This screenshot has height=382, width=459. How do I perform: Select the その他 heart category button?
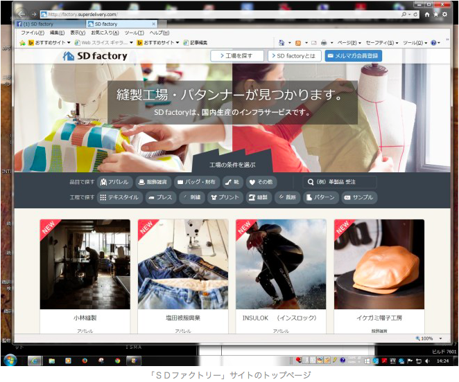point(260,182)
